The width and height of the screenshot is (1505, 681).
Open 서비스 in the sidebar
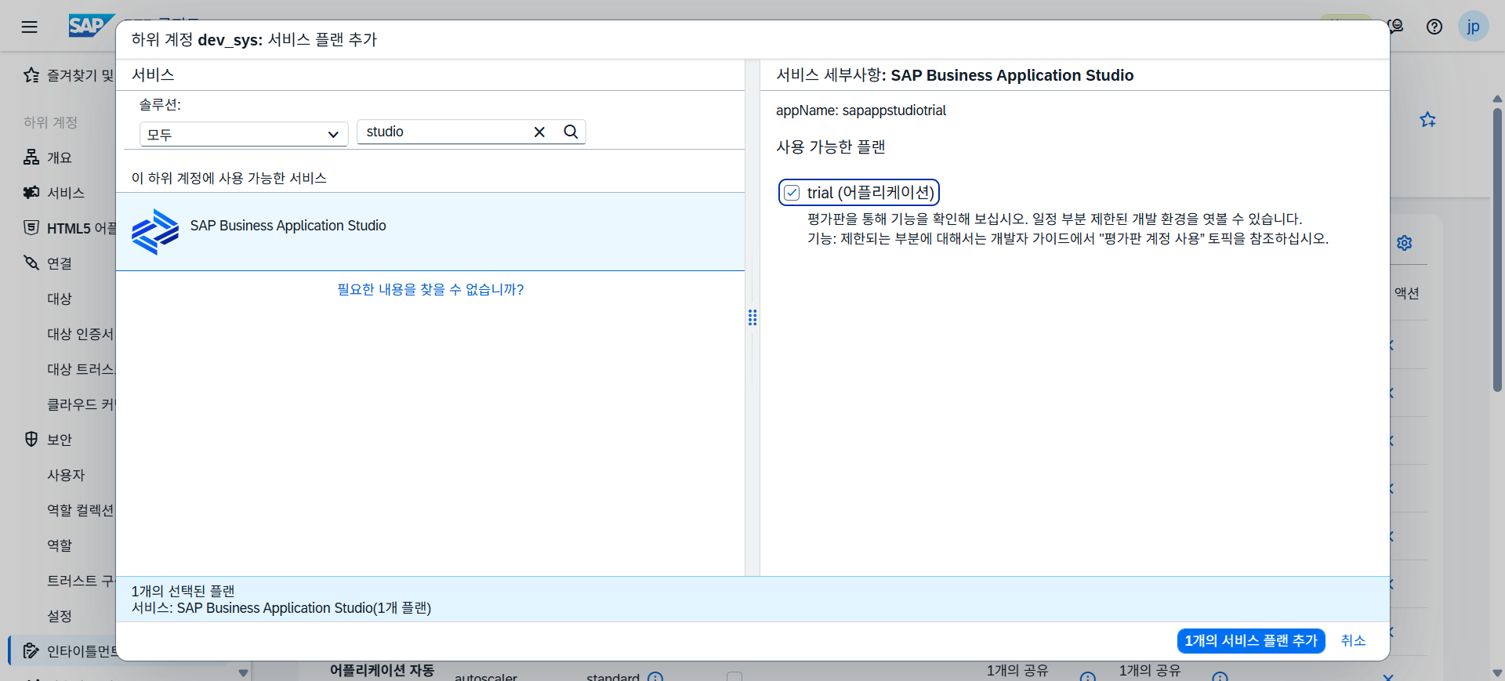pos(66,193)
